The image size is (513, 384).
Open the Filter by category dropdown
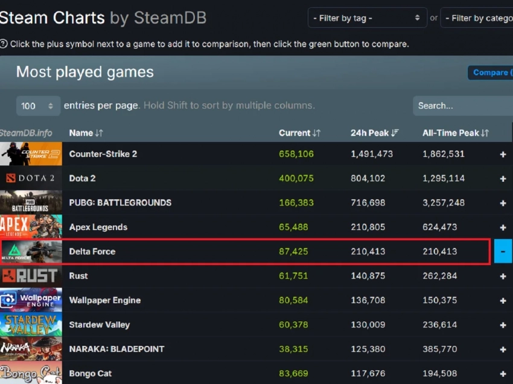point(477,18)
